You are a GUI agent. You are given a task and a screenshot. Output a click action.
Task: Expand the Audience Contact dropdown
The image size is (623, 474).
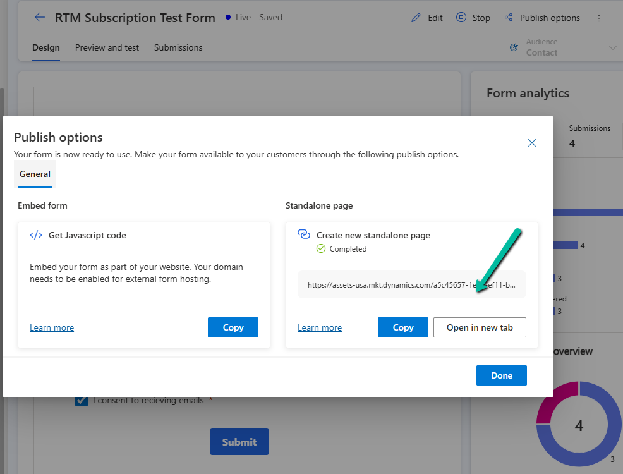pyautogui.click(x=610, y=47)
